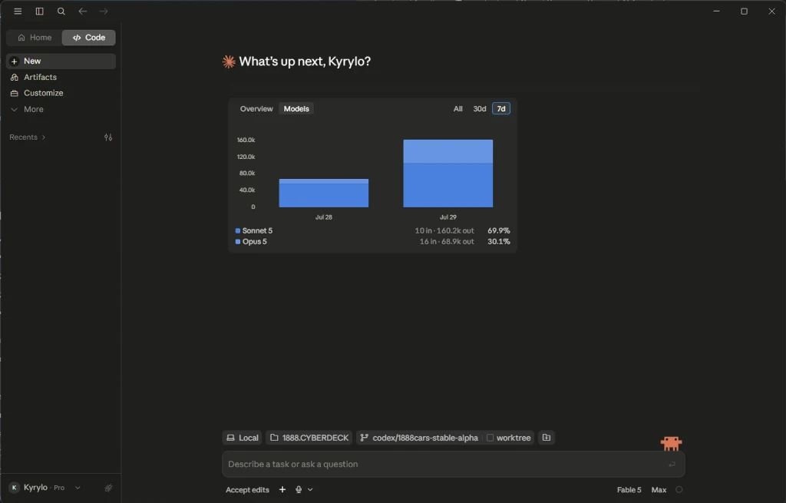
Task: Choose the 1888.CYBERDECK folder
Action: (x=309, y=438)
